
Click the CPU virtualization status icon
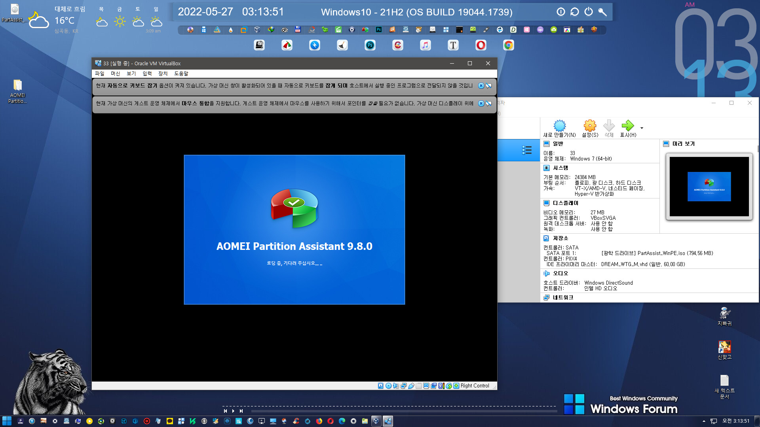coord(441,386)
